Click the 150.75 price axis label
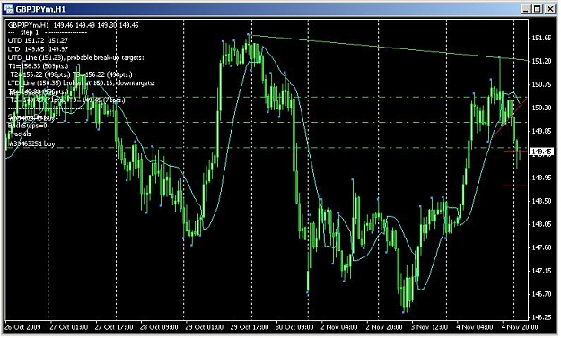 click(541, 84)
